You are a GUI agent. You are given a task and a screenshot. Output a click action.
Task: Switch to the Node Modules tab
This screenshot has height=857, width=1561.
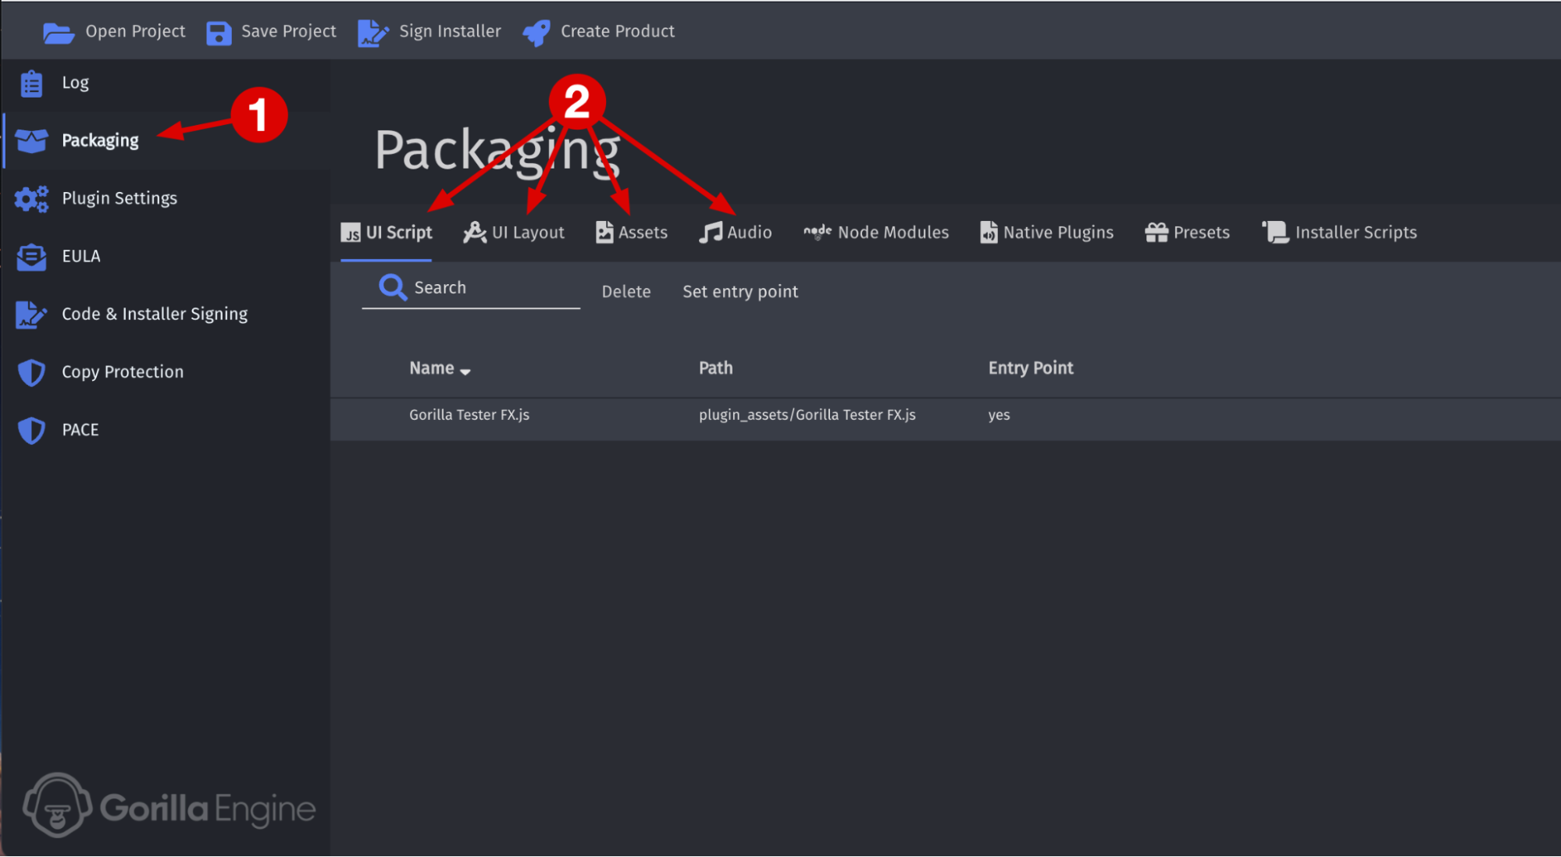tap(876, 233)
